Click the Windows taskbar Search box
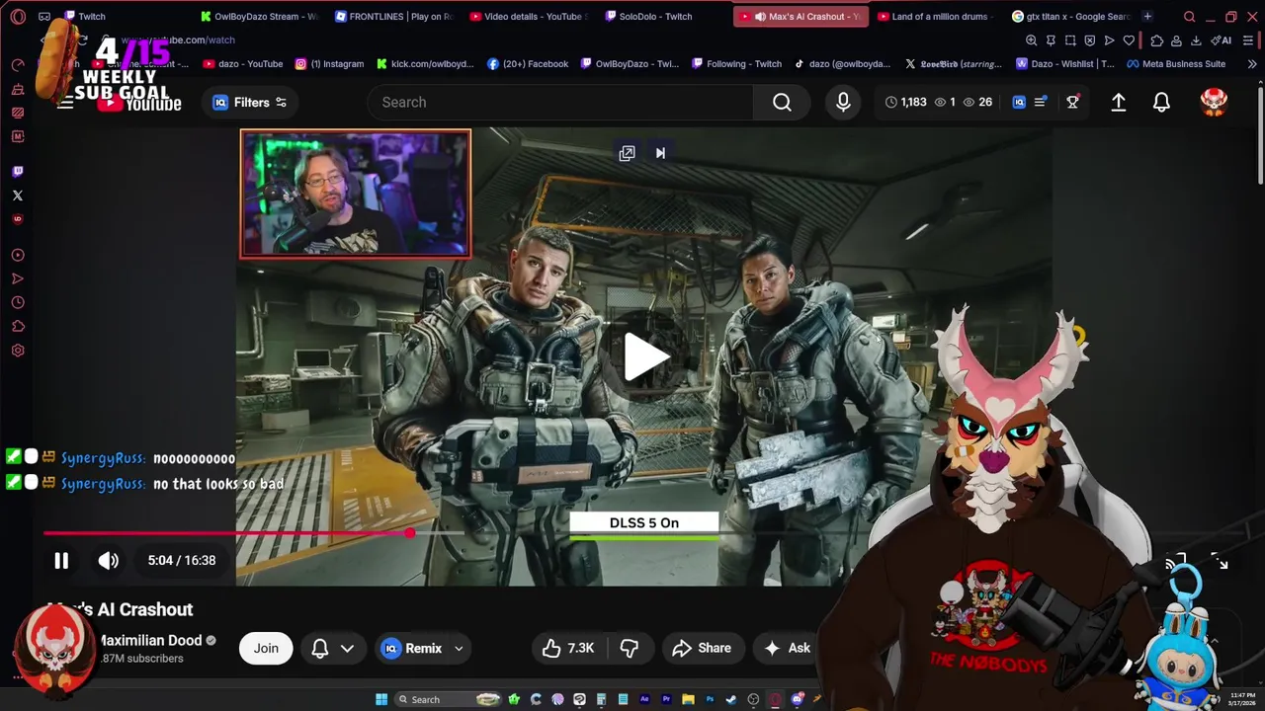 [x=447, y=699]
